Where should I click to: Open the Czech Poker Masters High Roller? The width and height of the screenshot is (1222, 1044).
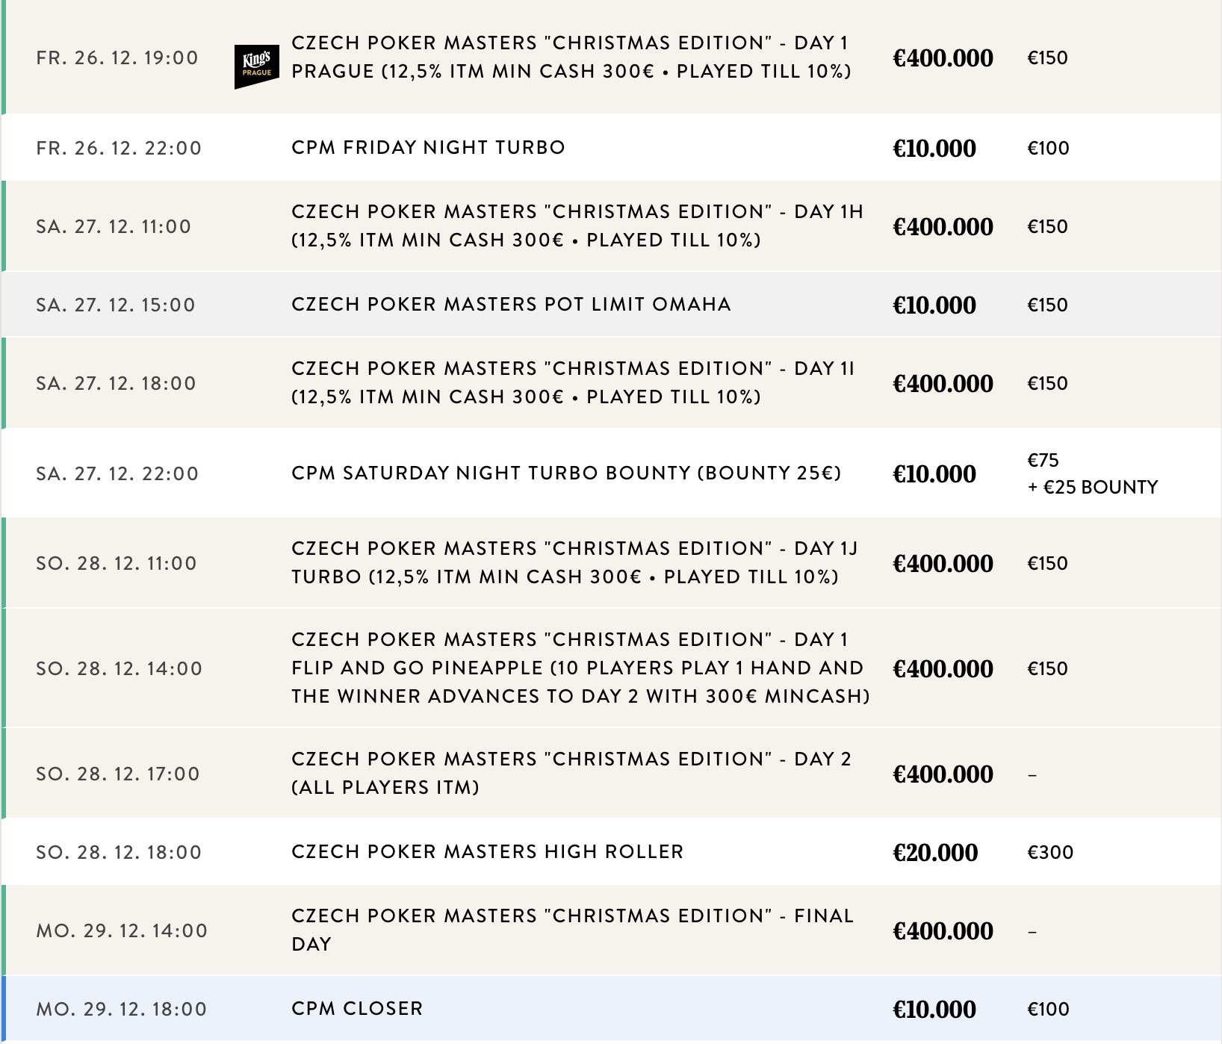(x=487, y=851)
